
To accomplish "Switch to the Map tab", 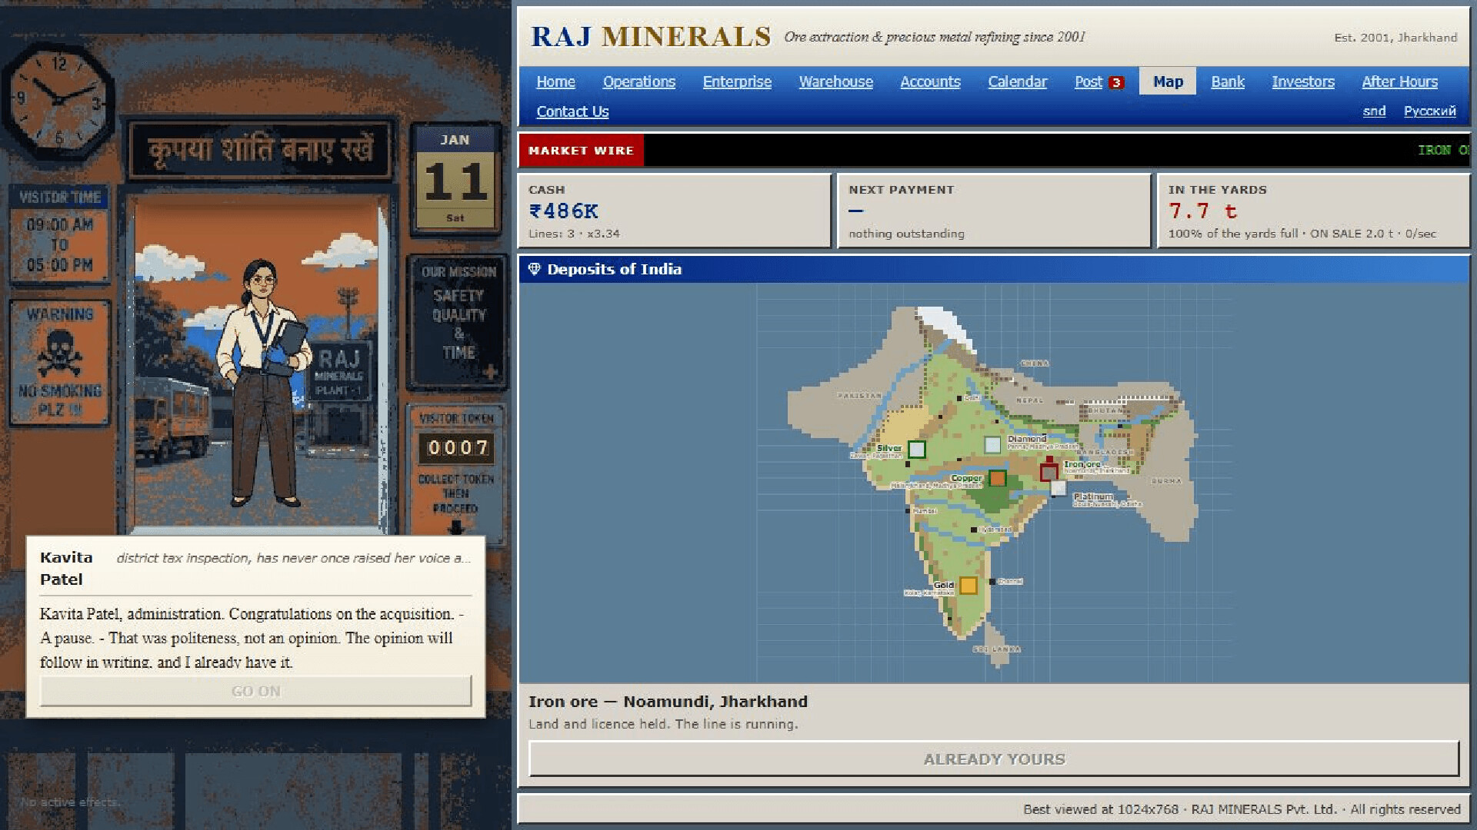I will 1168,81.
